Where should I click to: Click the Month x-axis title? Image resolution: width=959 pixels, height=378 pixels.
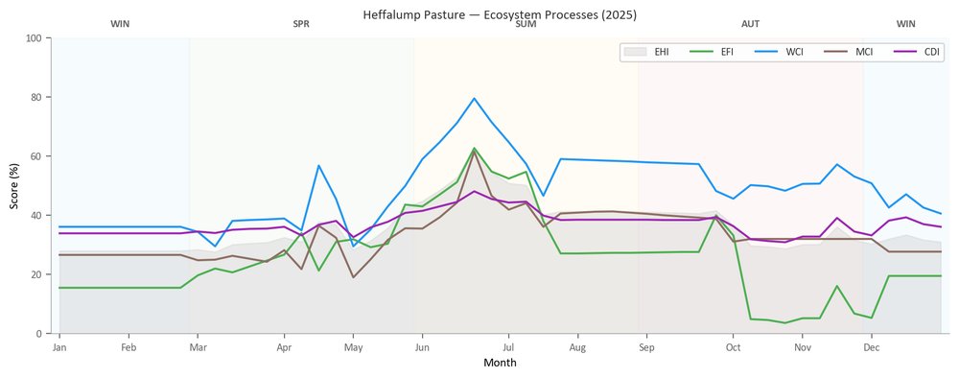500,363
